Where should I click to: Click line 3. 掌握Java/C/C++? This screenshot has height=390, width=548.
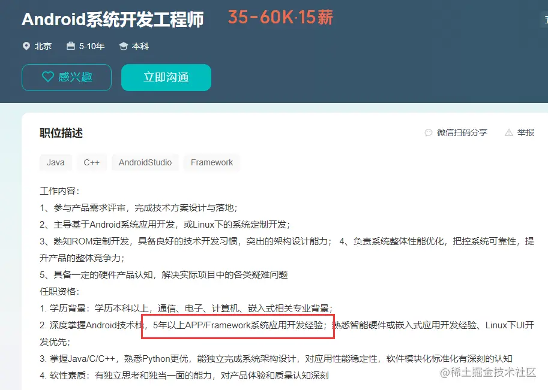[276, 359]
